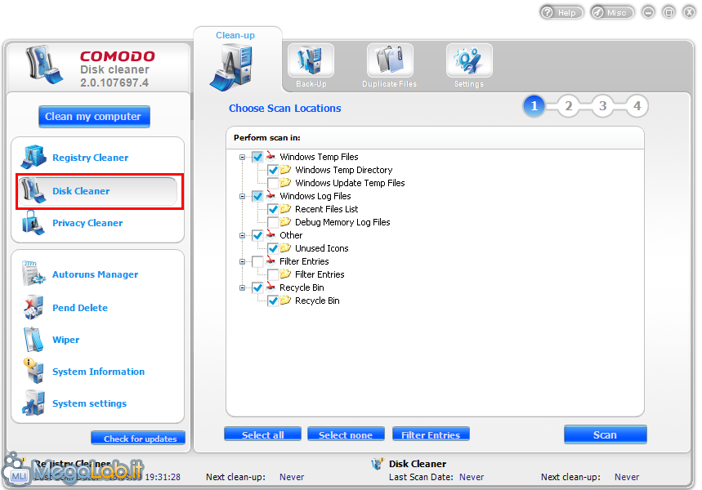
Task: Open the Back-Up tab icon
Action: click(x=311, y=63)
